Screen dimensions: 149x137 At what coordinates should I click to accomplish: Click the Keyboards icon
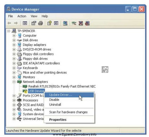(x=19, y=68)
